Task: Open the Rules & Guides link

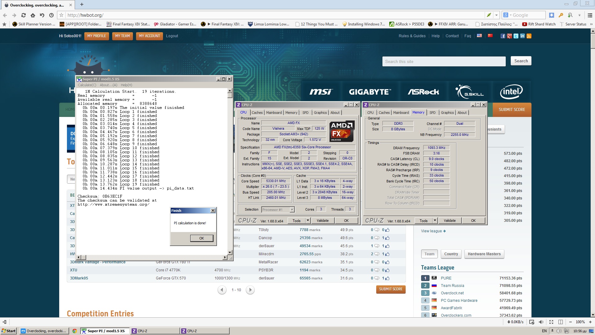Action: [412, 36]
